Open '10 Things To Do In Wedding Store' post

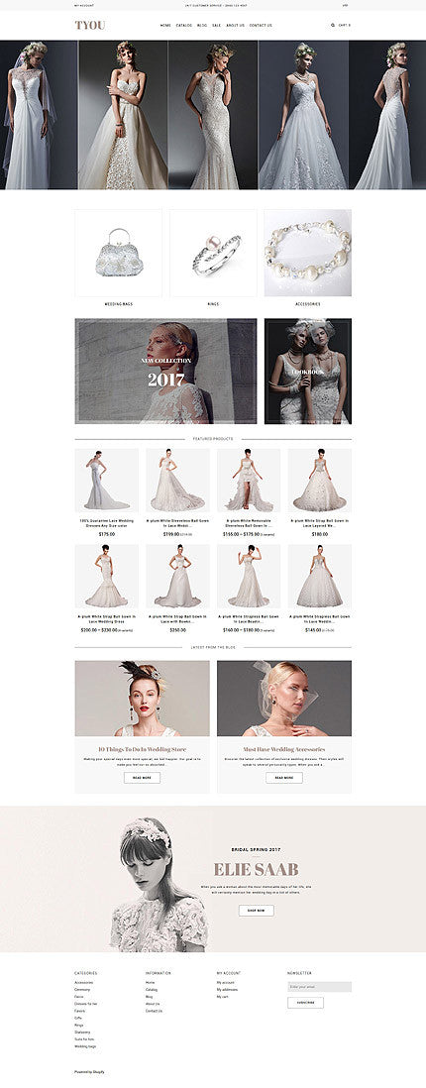(143, 749)
